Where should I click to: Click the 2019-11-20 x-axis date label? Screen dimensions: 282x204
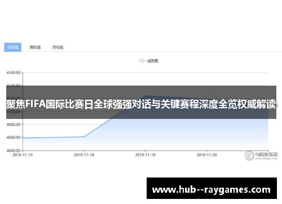click(x=206, y=155)
